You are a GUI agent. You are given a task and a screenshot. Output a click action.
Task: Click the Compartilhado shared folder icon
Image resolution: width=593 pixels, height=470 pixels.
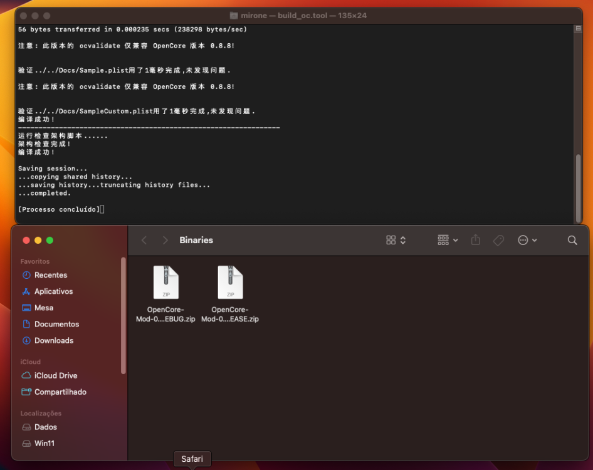pos(26,392)
